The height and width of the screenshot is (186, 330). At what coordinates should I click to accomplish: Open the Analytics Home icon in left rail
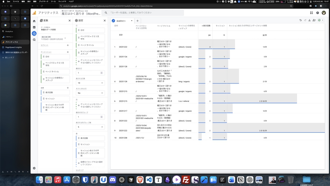click(x=34, y=21)
